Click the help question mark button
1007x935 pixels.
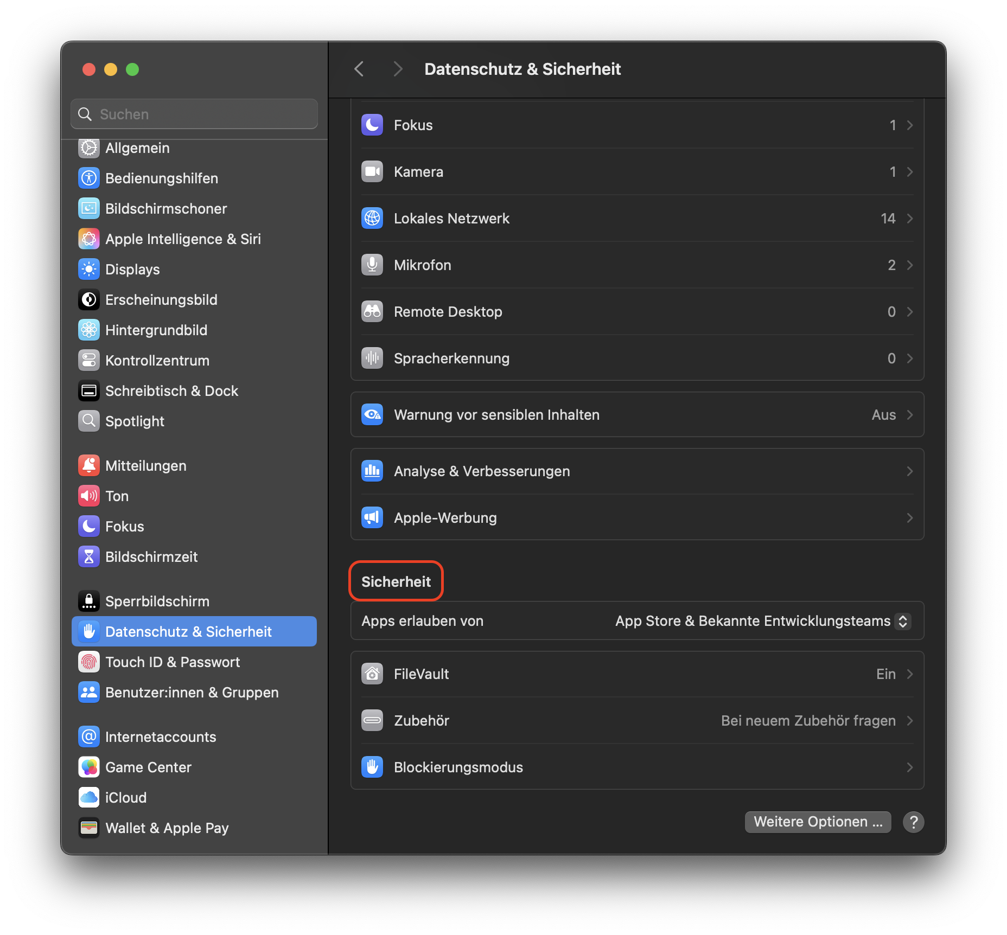(914, 822)
